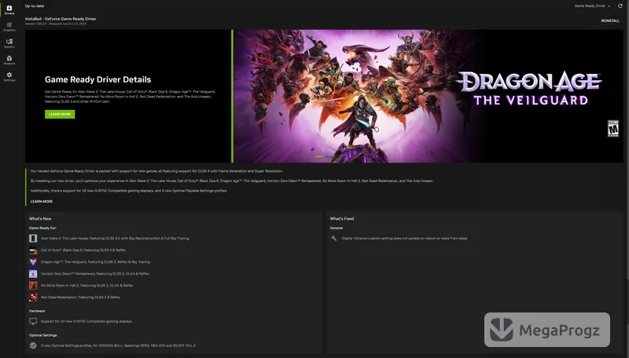This screenshot has height=358, width=629.
Task: Click the LEARN MORE link below description
Action: (x=42, y=202)
